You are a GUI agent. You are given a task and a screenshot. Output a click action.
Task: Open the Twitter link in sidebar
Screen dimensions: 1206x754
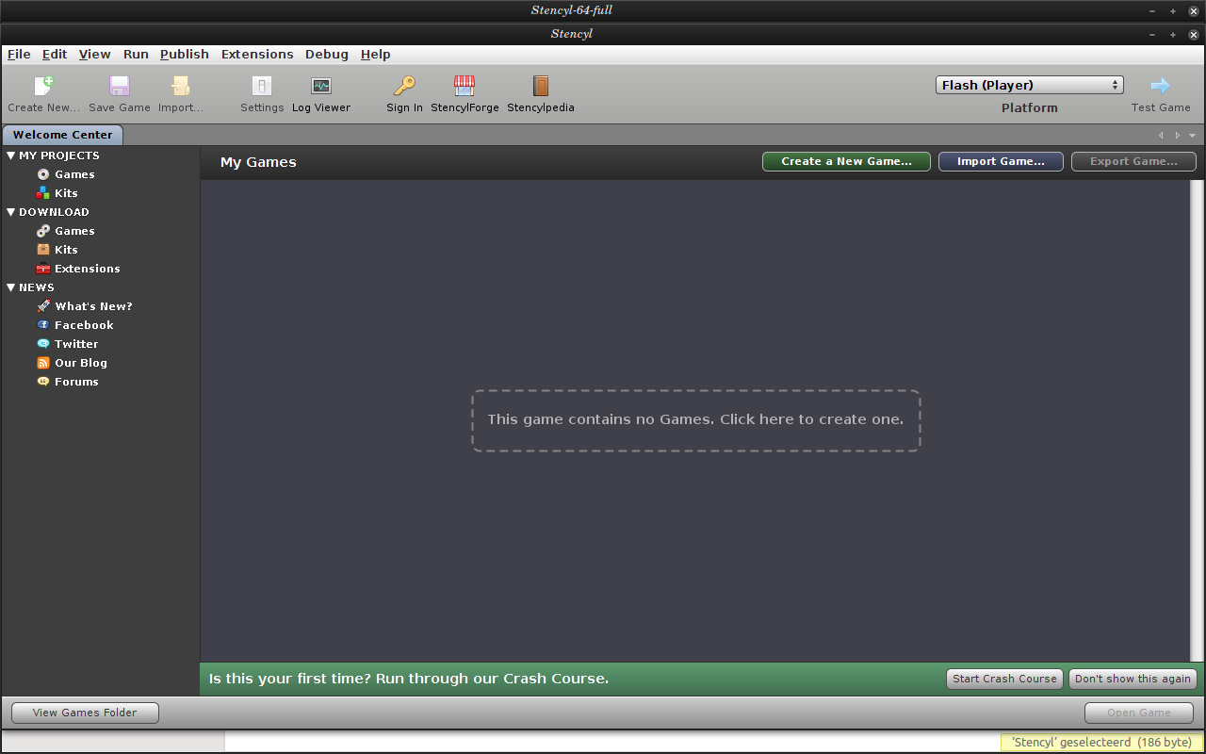click(76, 344)
